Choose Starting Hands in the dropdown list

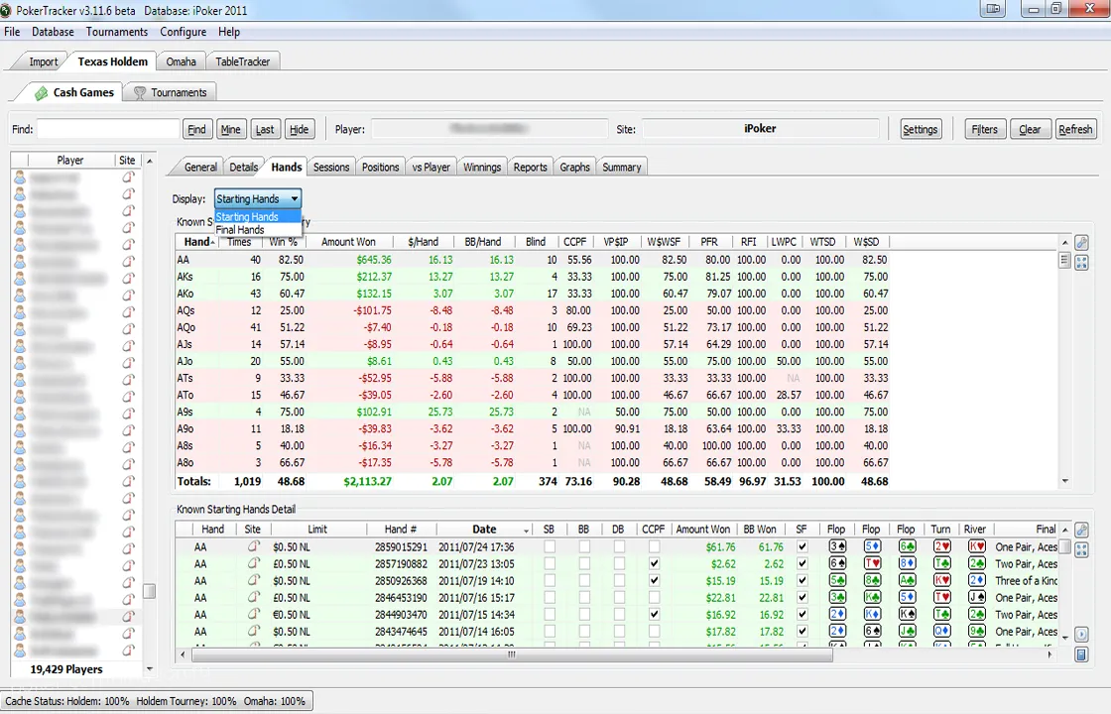[x=247, y=217]
